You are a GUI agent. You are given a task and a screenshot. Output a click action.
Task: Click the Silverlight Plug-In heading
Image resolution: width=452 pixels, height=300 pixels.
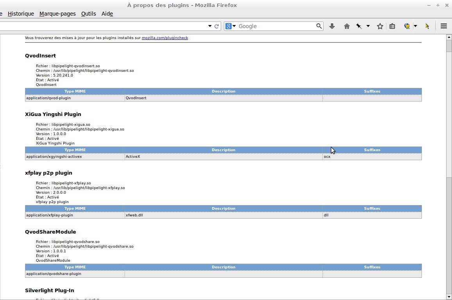(50, 291)
